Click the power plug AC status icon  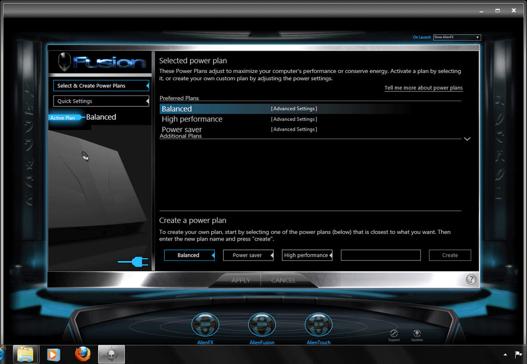pyautogui.click(x=133, y=261)
